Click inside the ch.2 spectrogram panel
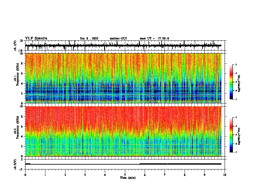The height and width of the screenshot is (196, 253). click(x=123, y=131)
